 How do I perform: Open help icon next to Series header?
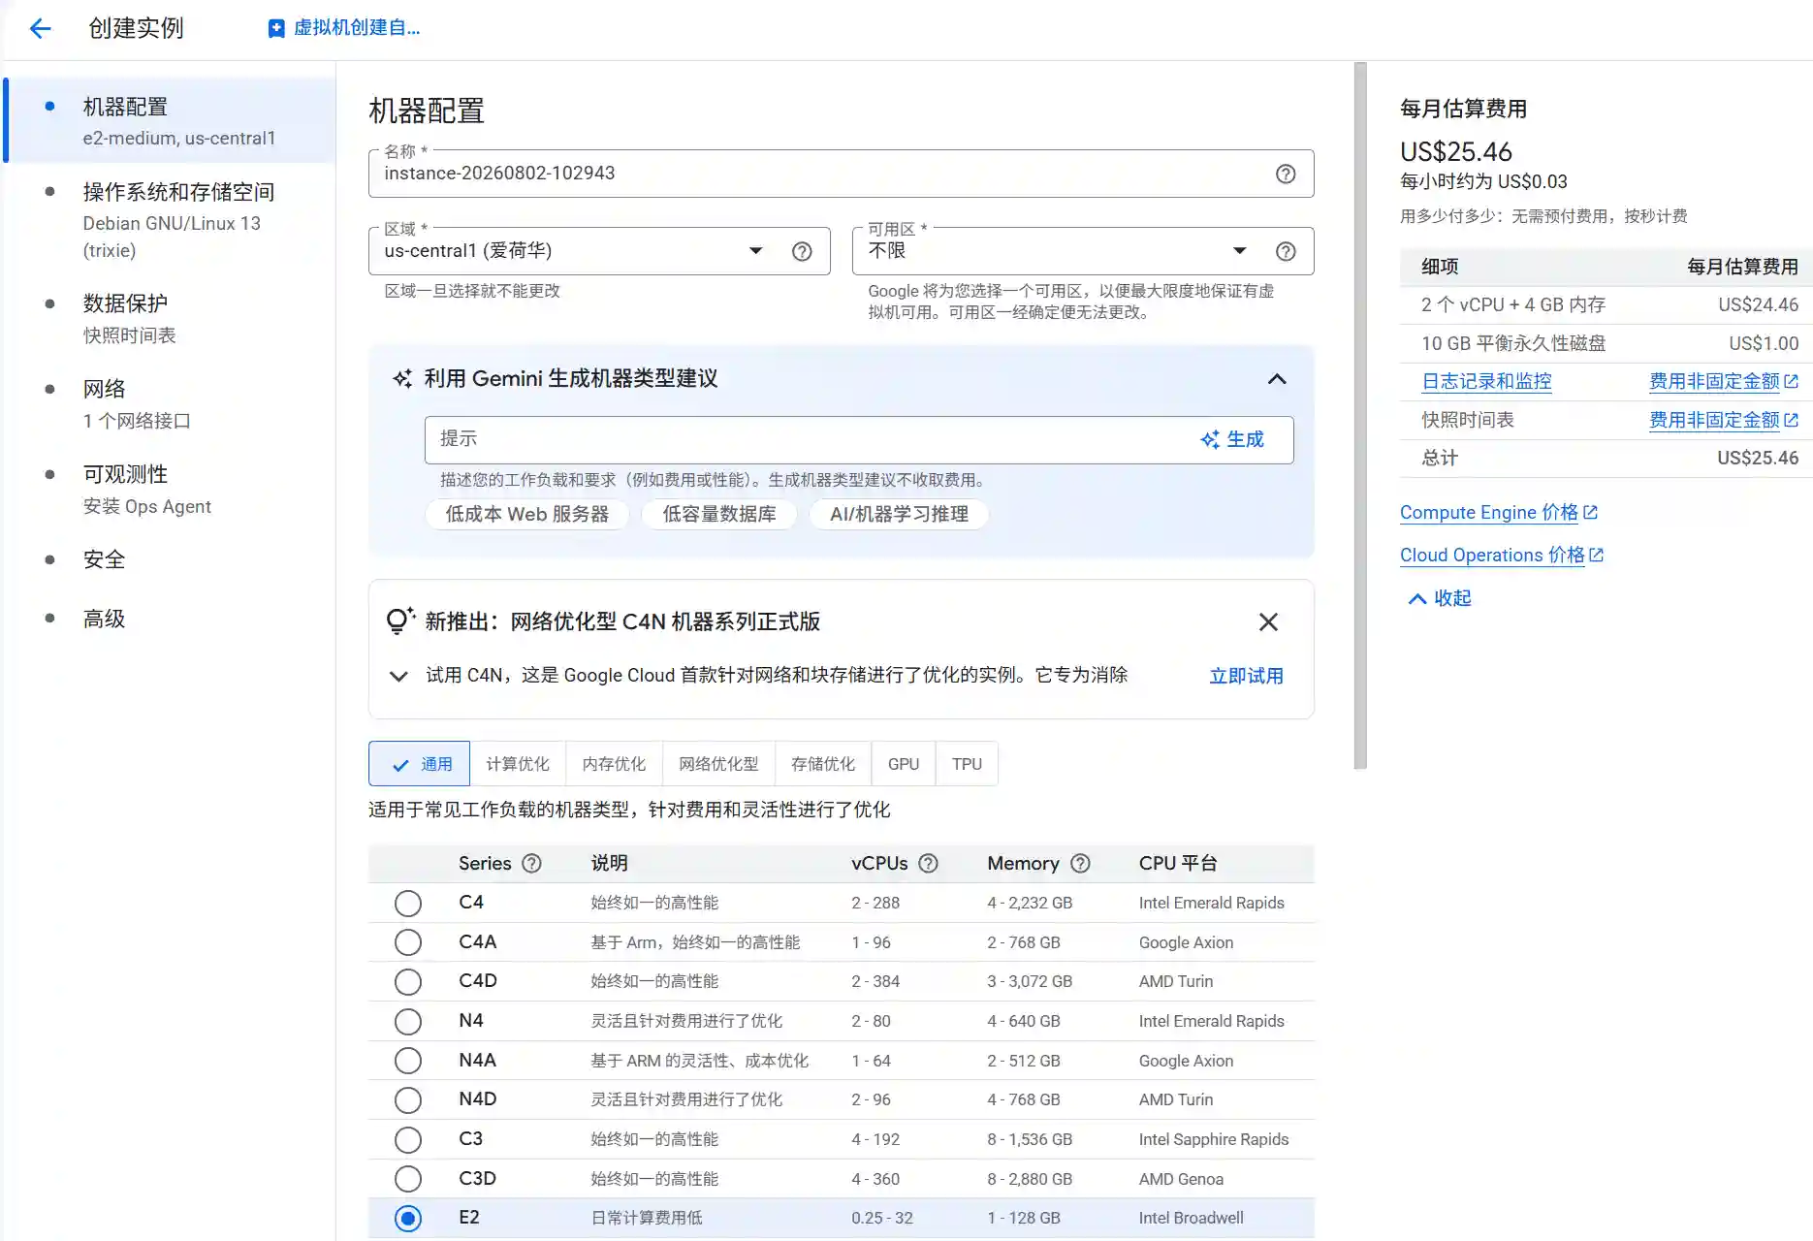click(x=531, y=863)
